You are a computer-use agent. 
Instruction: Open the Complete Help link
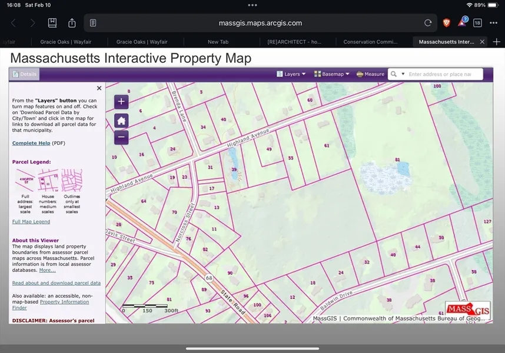coord(31,143)
